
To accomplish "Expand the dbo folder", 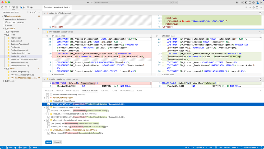I will (x=4, y=26).
